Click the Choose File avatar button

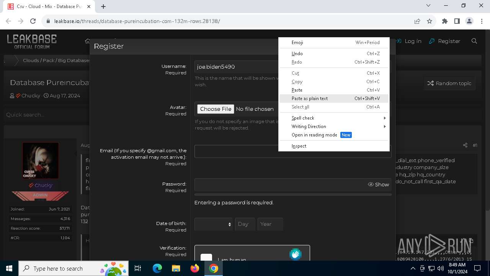point(216,109)
